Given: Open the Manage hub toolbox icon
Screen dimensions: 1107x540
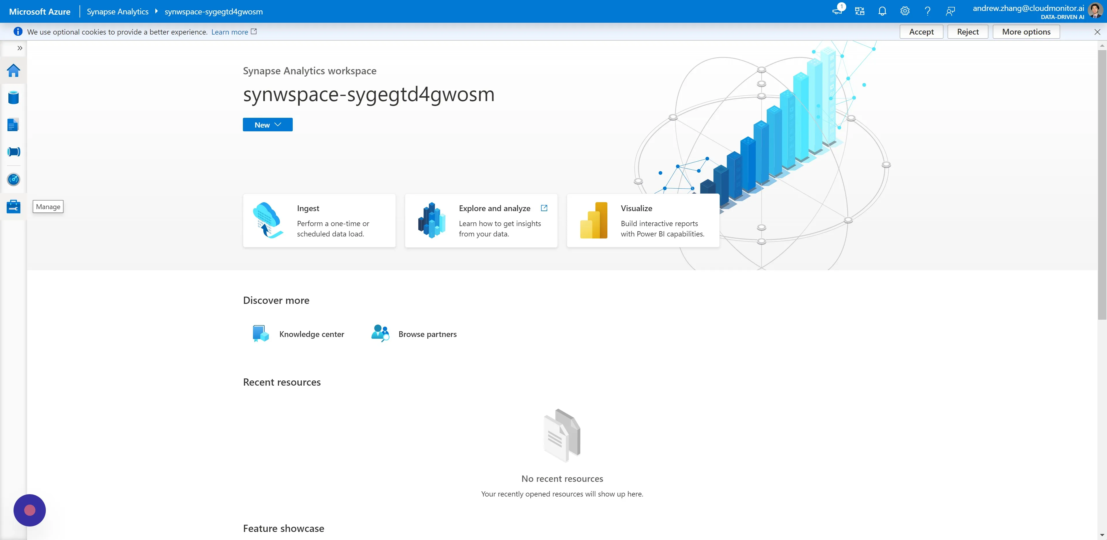Looking at the screenshot, I should coord(13,206).
